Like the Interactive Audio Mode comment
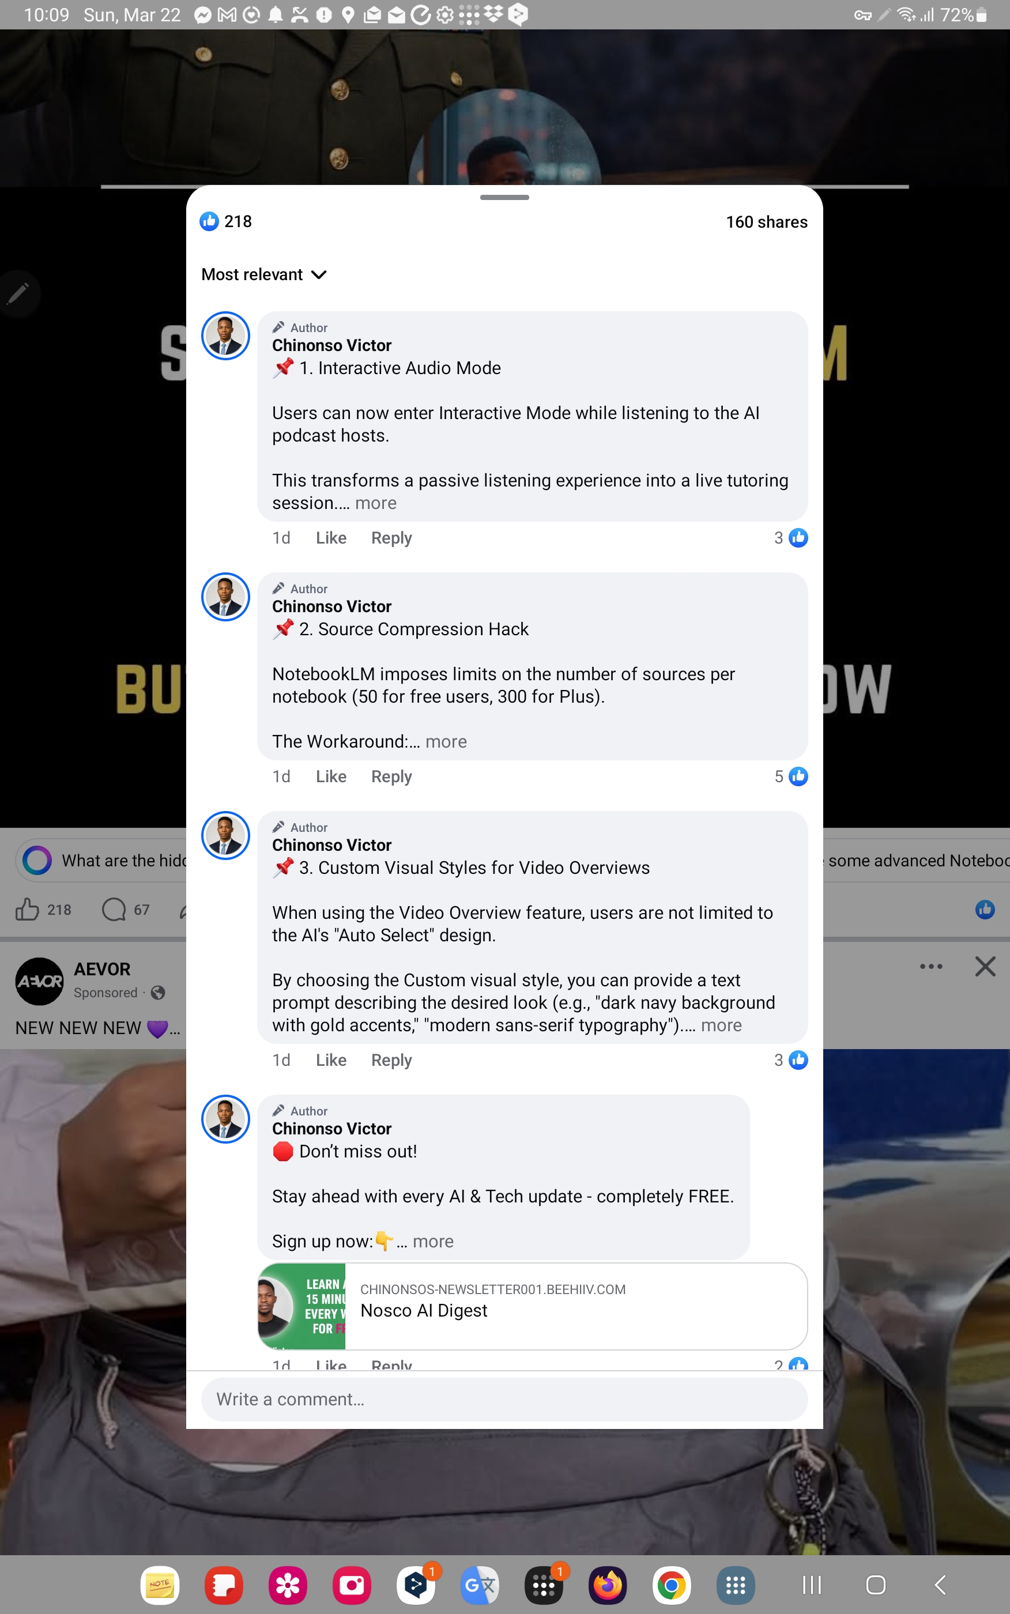 (331, 538)
